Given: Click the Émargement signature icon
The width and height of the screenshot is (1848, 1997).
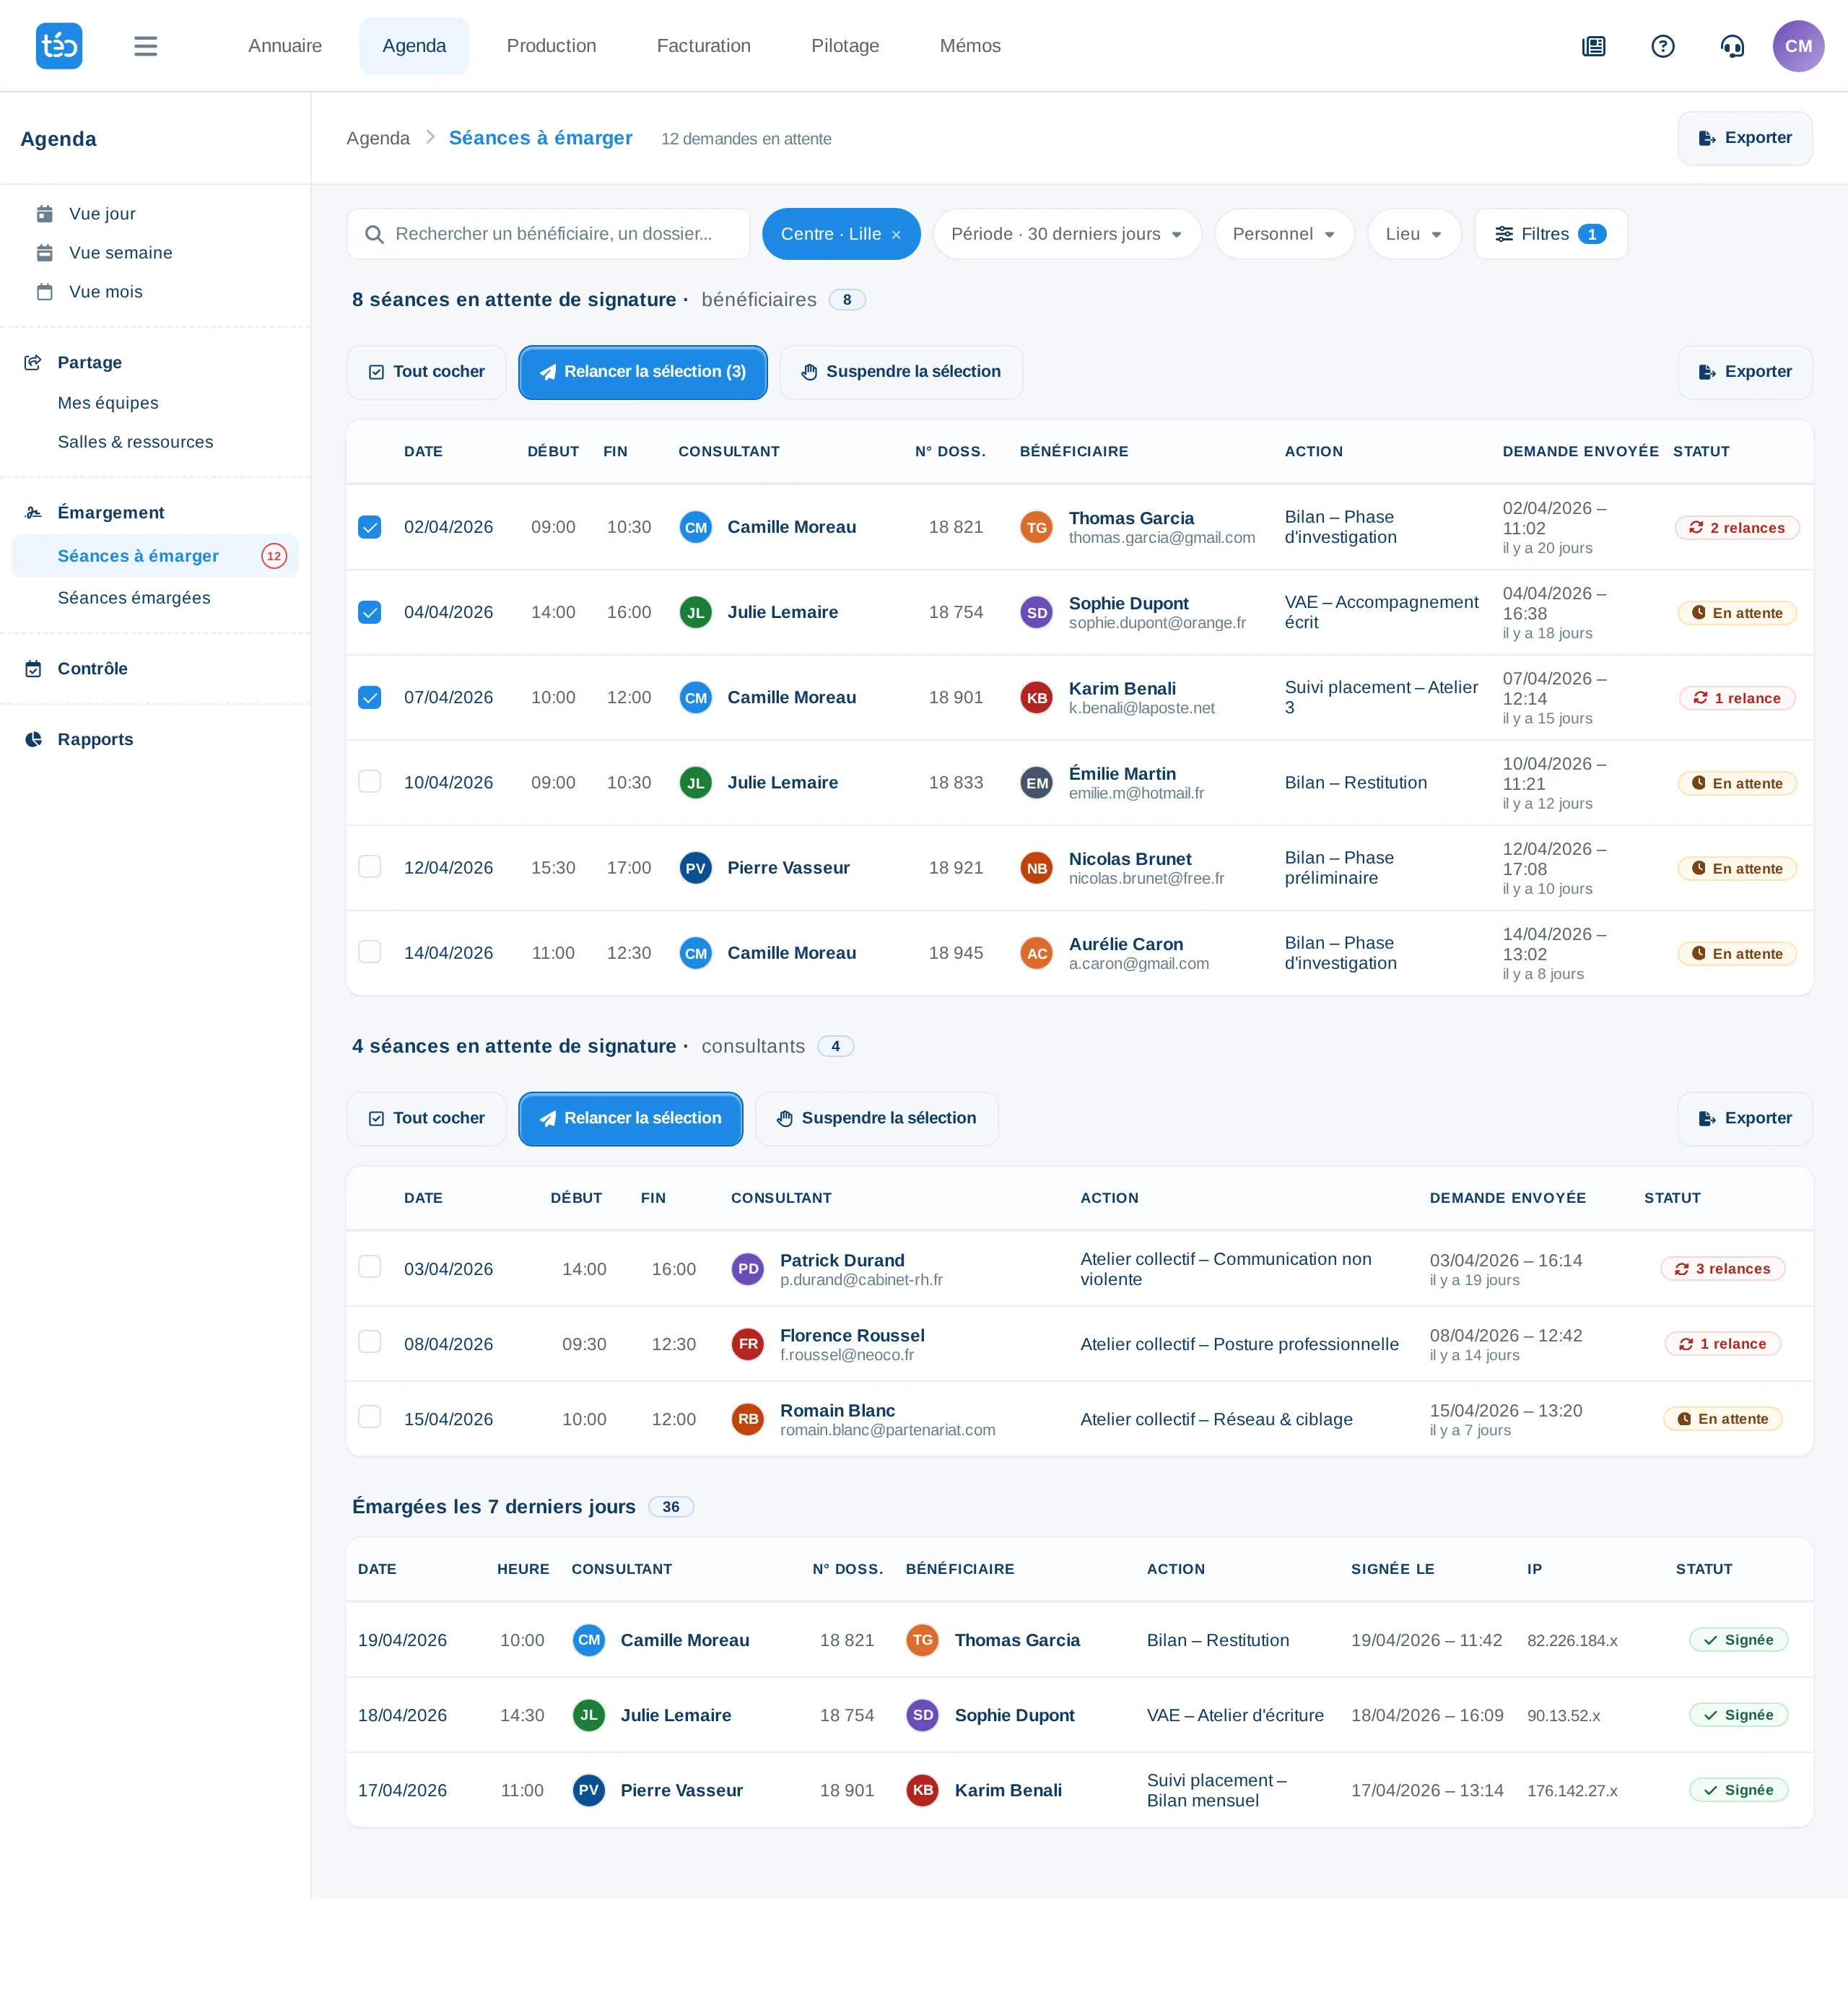Looking at the screenshot, I should click(33, 513).
